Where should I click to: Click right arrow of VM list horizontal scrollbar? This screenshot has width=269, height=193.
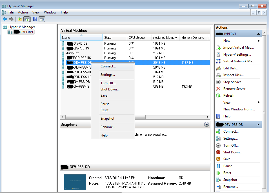click(208, 117)
